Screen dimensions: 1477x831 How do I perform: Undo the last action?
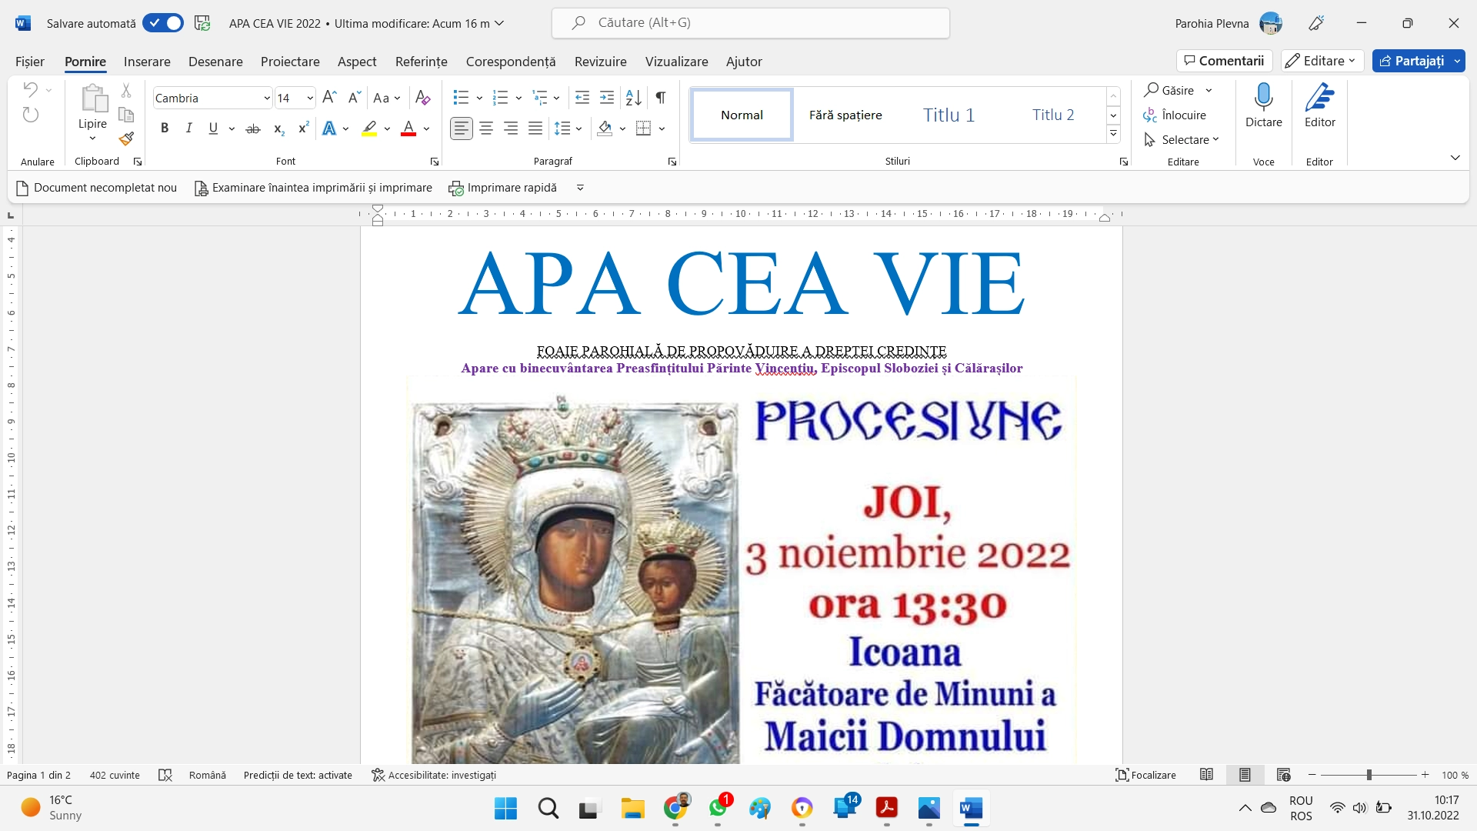pos(31,89)
